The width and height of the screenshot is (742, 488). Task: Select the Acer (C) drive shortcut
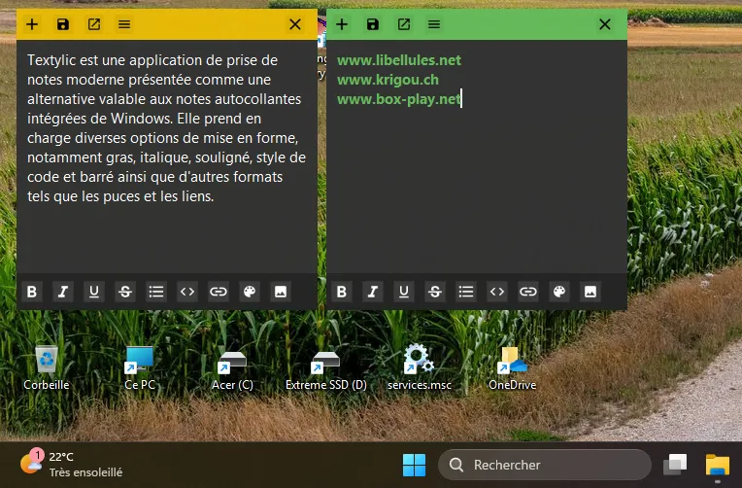[x=232, y=371]
